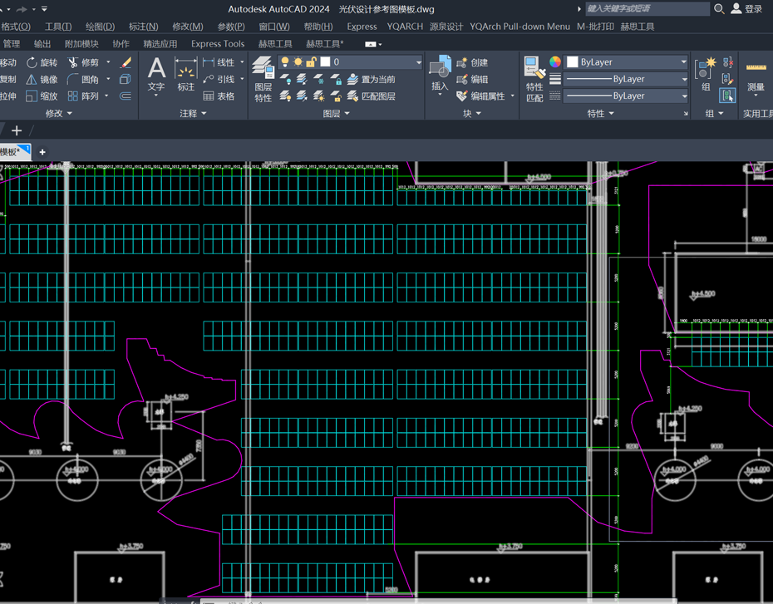
Task: Open the Help (帮助) menu
Action: coord(318,27)
